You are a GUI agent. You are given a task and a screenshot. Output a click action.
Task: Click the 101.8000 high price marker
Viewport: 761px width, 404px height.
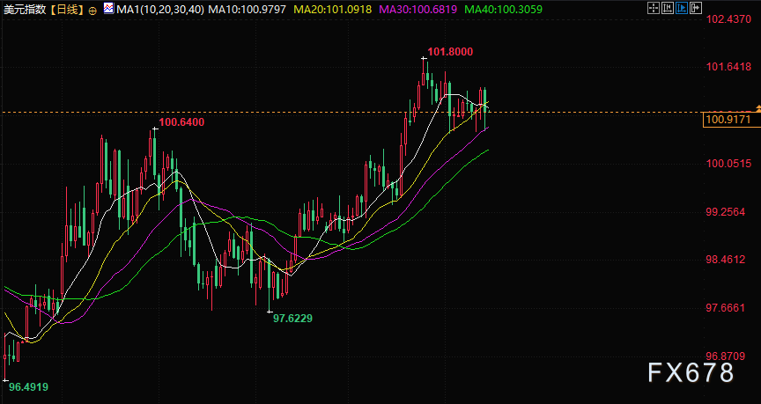pos(450,52)
